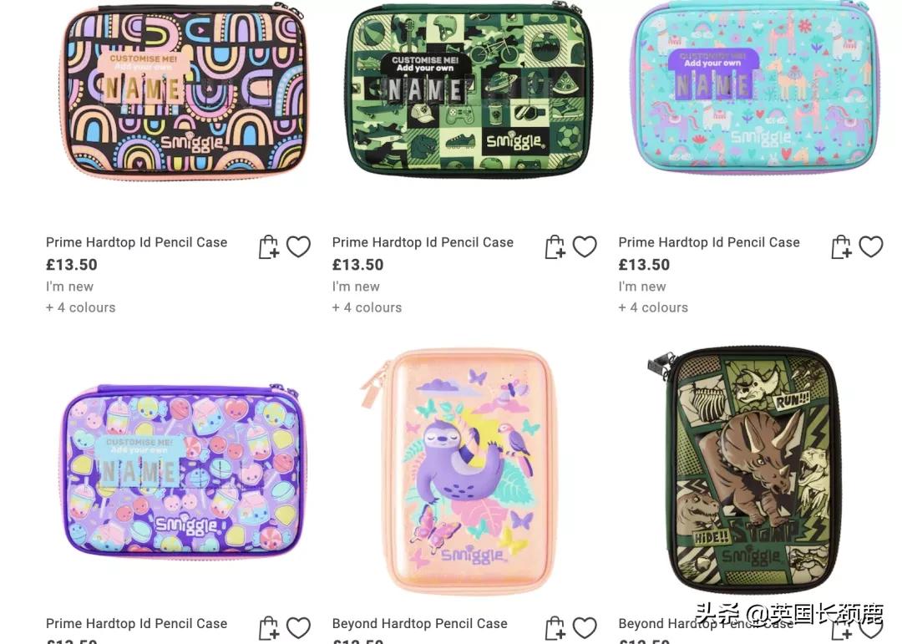Add purple candy pencil case to bag
Image resolution: width=902 pixels, height=644 pixels.
tap(268, 628)
